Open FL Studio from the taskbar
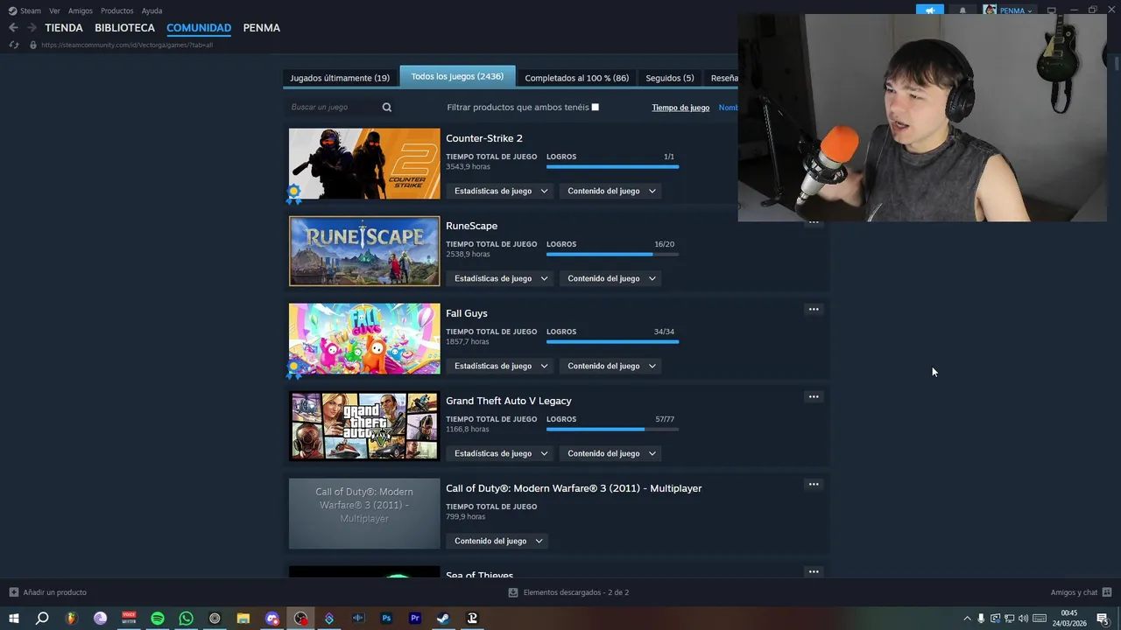Image resolution: width=1121 pixels, height=630 pixels. pos(71,619)
